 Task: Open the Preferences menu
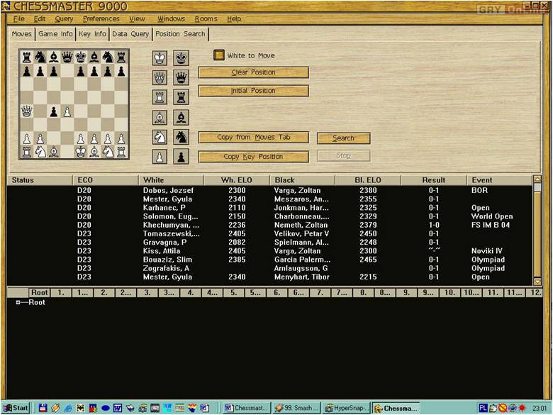pyautogui.click(x=101, y=18)
